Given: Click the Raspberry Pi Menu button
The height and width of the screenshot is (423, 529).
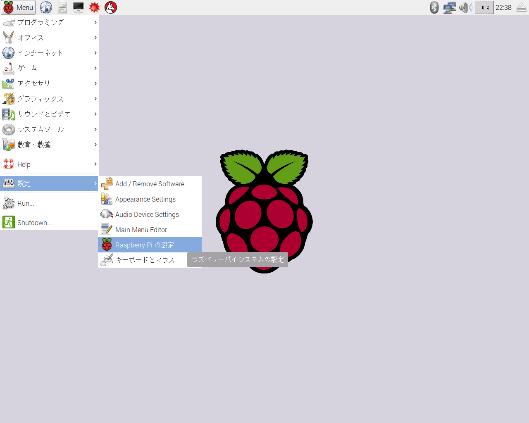Looking at the screenshot, I should 18,7.
